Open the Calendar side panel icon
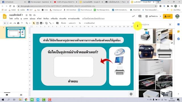This screenshot has height=102, width=182. coord(179,24)
